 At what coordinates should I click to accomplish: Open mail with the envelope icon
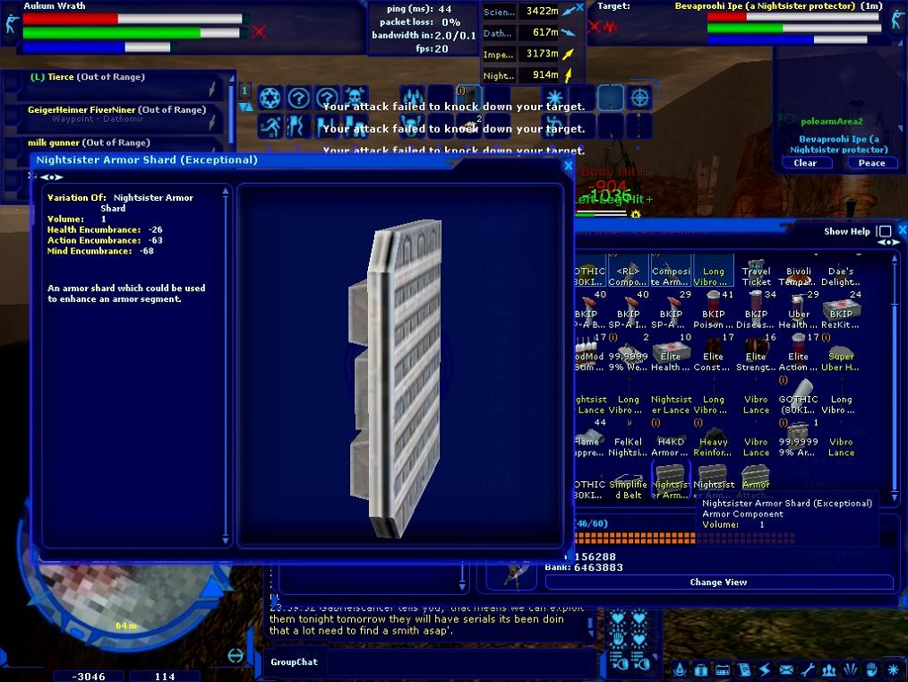[786, 669]
